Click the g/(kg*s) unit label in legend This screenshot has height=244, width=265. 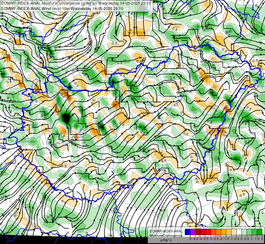coord(166,240)
